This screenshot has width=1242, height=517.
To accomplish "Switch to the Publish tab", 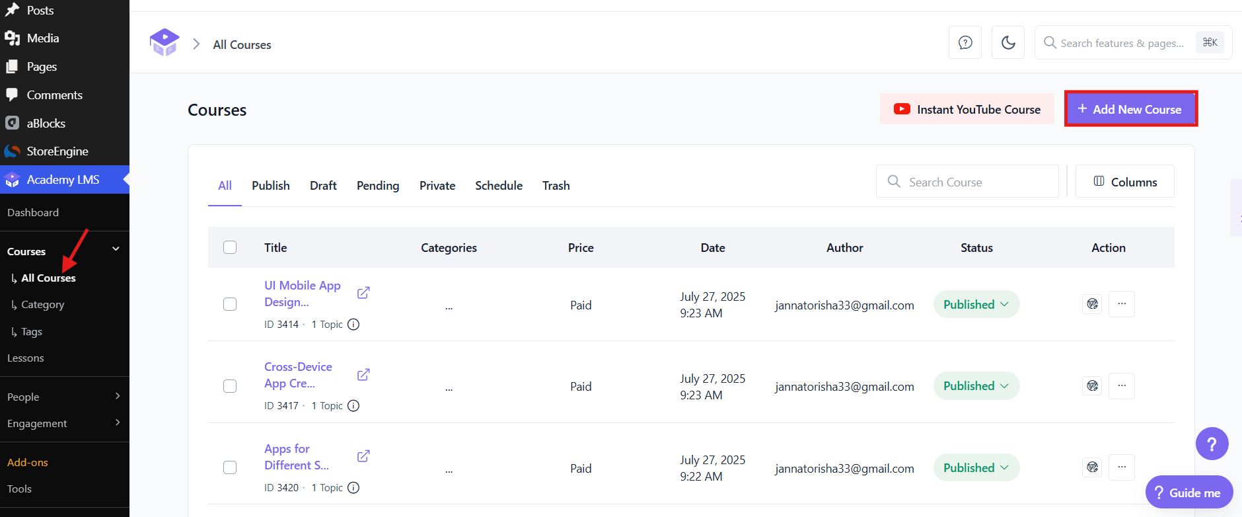I will tap(271, 186).
